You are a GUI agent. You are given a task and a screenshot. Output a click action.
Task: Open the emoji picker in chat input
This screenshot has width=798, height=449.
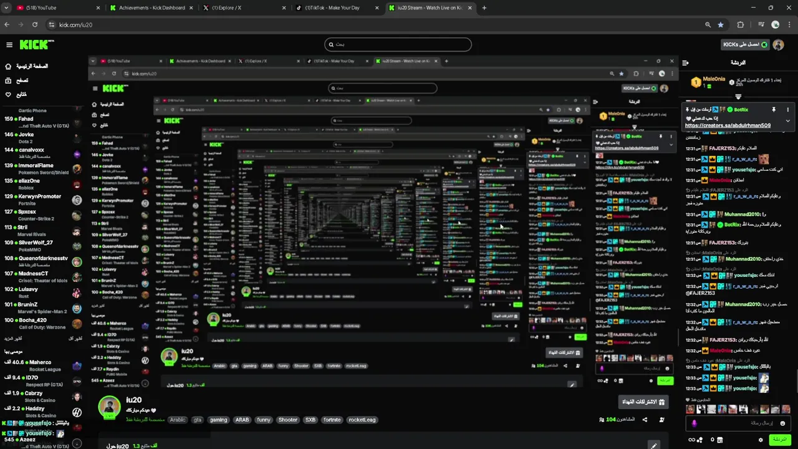pos(782,423)
